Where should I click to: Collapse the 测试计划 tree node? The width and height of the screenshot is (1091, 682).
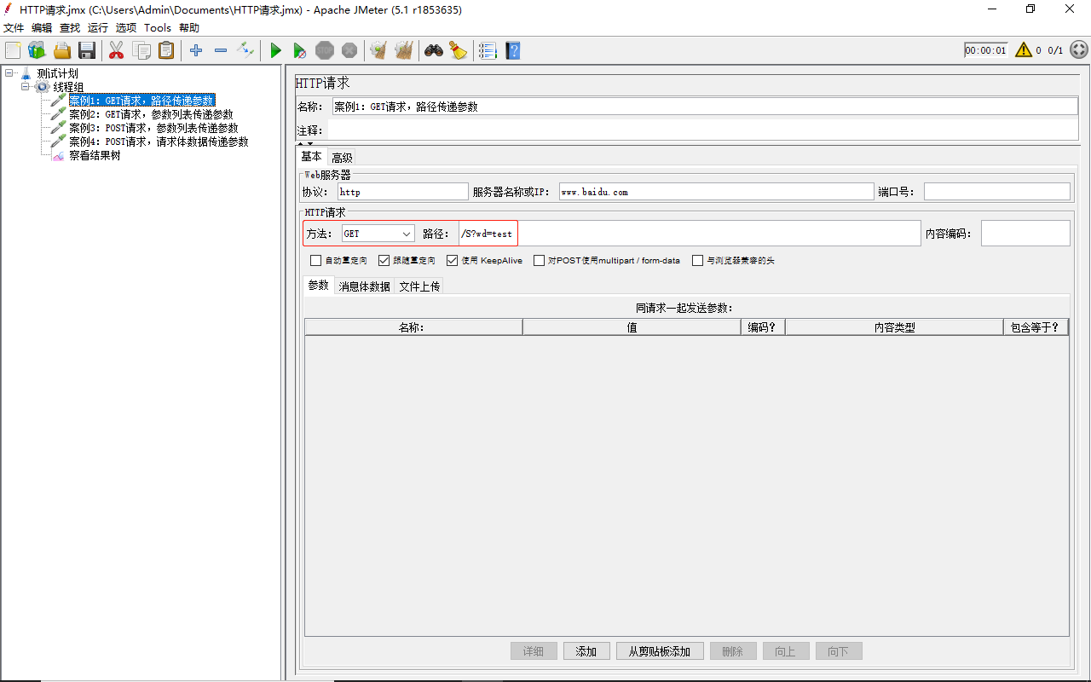tap(9, 73)
